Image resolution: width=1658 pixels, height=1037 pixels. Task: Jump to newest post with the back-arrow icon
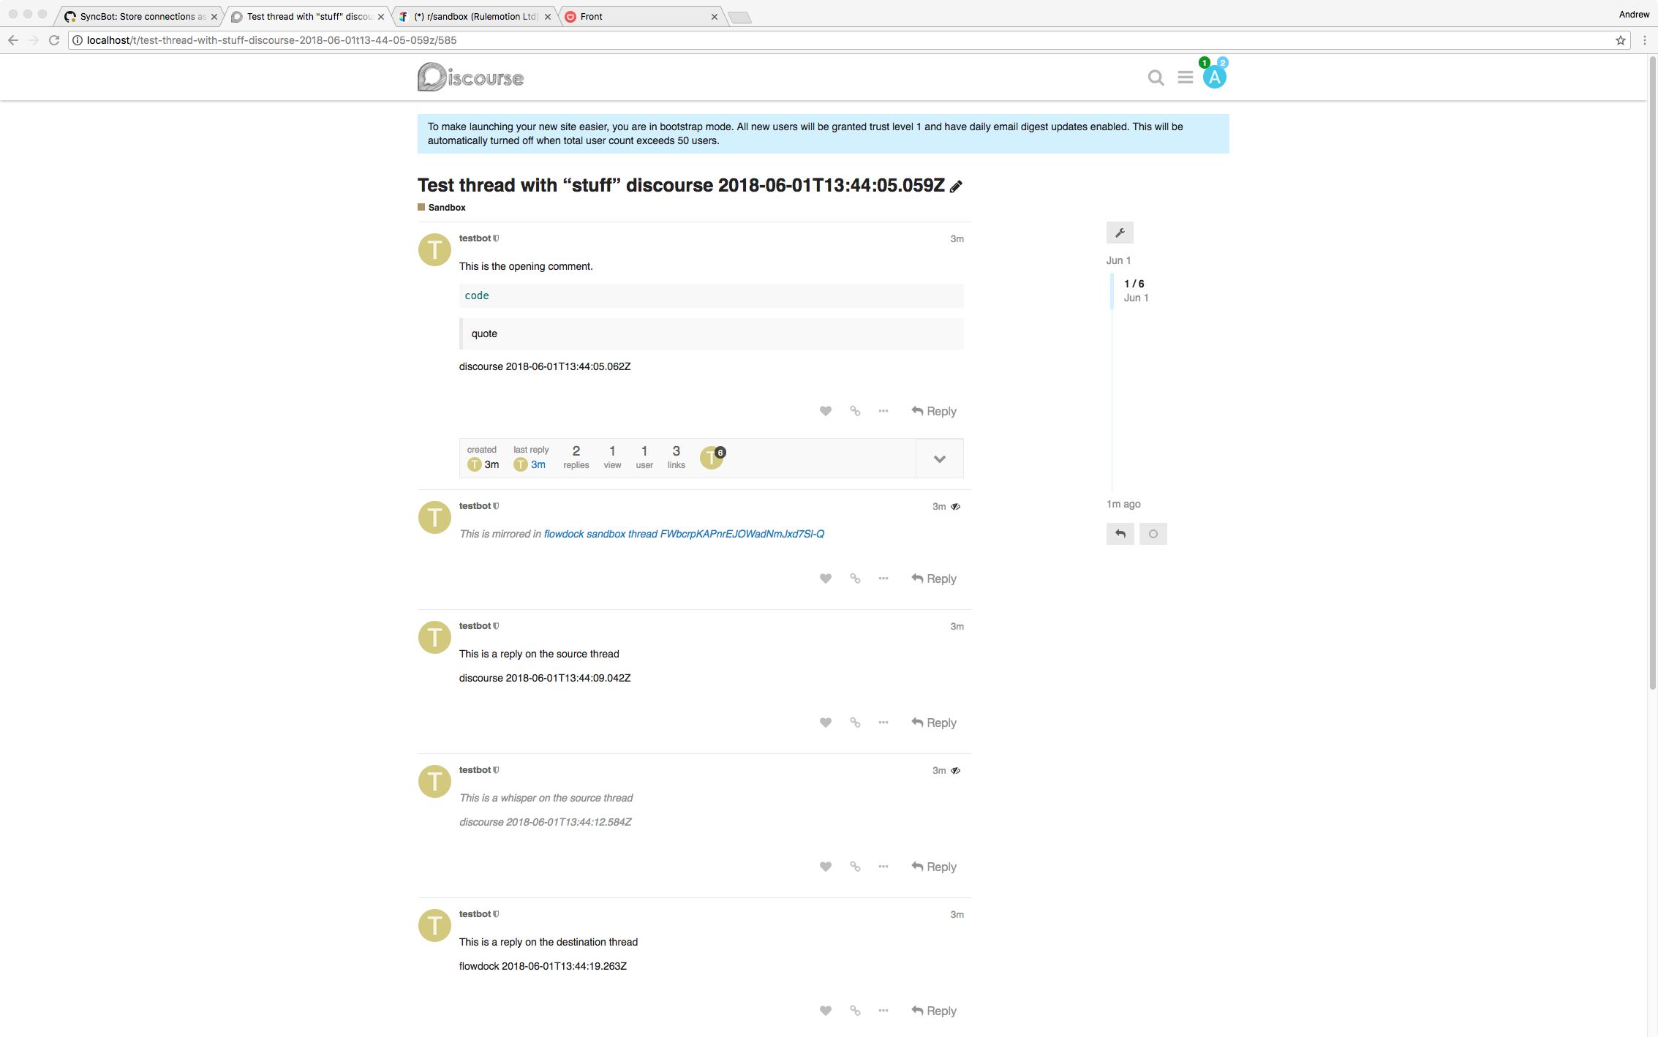coord(1120,534)
